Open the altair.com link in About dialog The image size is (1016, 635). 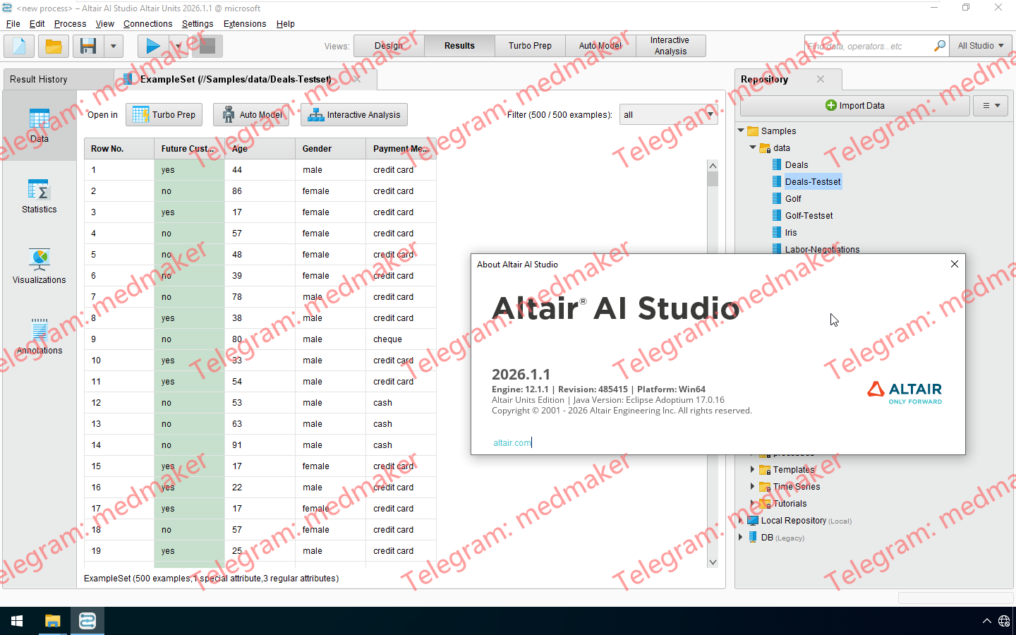click(x=512, y=443)
